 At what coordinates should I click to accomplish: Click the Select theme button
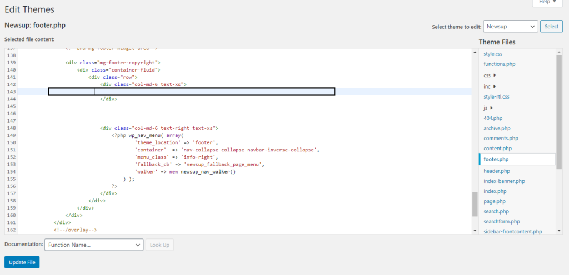pyautogui.click(x=552, y=27)
